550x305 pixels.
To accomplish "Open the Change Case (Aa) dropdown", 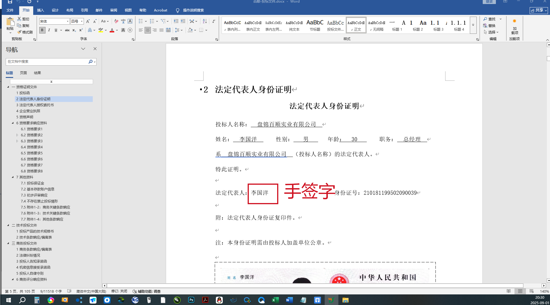I will (105, 21).
